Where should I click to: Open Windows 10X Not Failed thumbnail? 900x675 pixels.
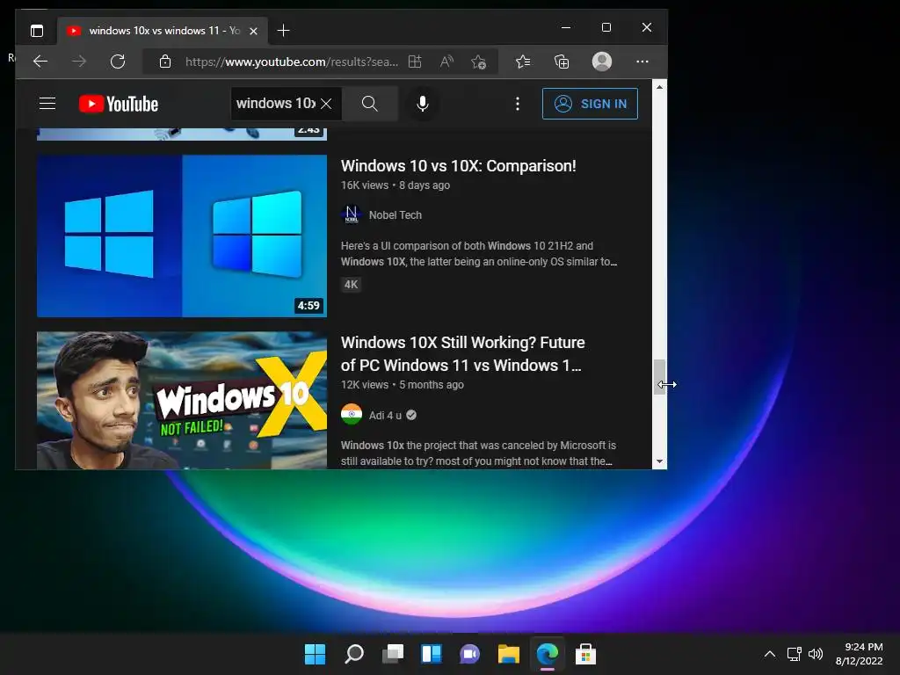pos(182,401)
